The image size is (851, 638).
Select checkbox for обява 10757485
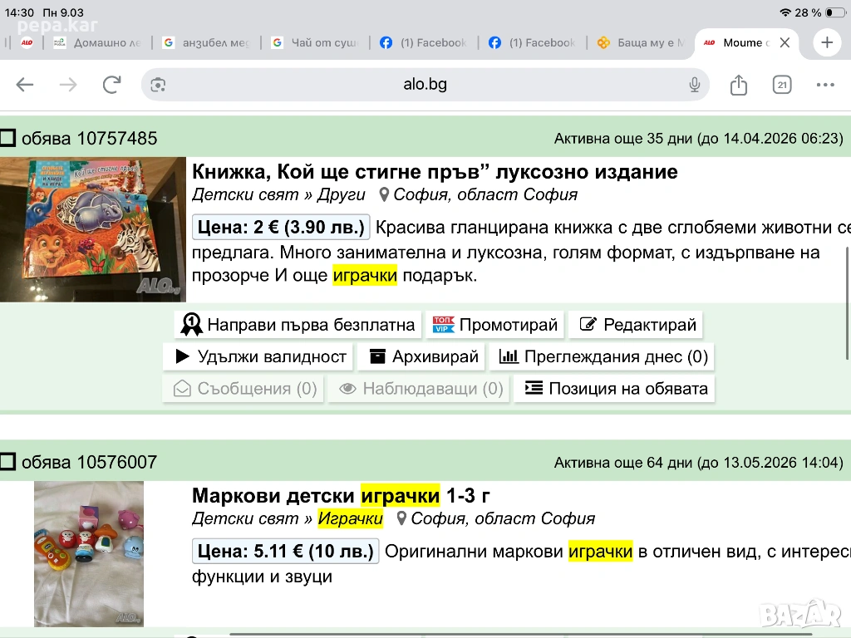(x=8, y=139)
